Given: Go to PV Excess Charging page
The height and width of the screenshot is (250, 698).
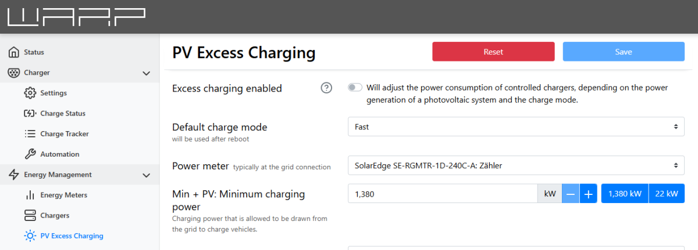Looking at the screenshot, I should tap(72, 236).
